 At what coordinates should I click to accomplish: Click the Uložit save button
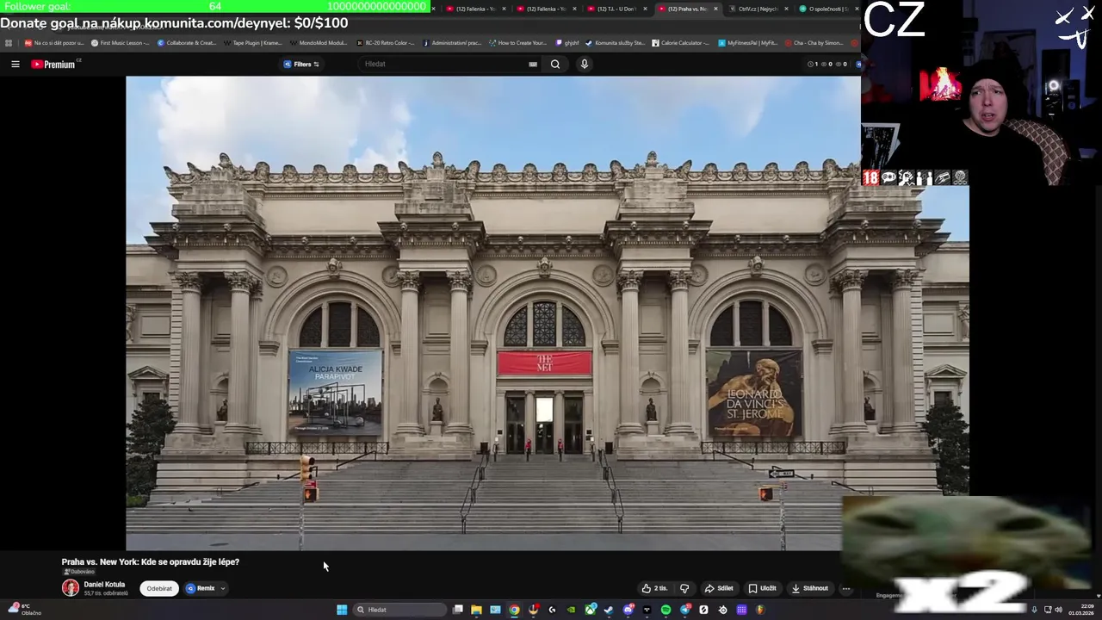click(x=762, y=589)
